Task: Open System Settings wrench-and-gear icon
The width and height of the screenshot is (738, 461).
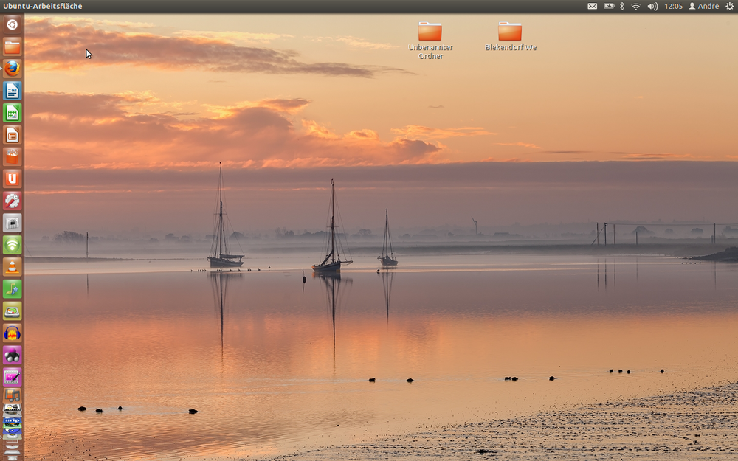Action: point(12,201)
